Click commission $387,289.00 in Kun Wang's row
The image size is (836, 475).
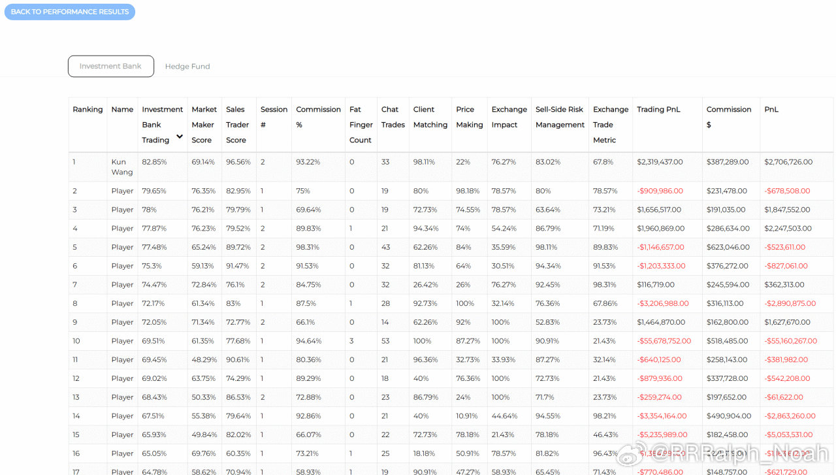728,162
